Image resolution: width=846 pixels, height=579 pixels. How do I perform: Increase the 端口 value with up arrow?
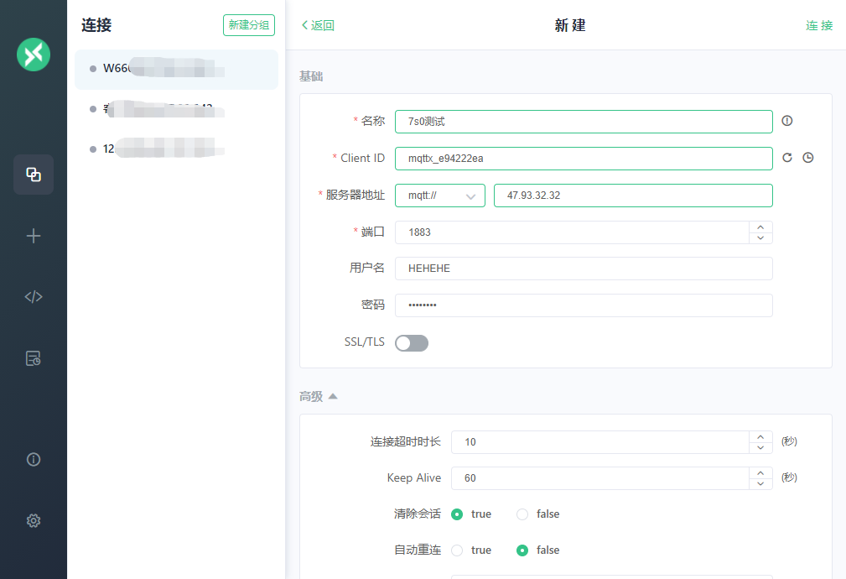760,227
